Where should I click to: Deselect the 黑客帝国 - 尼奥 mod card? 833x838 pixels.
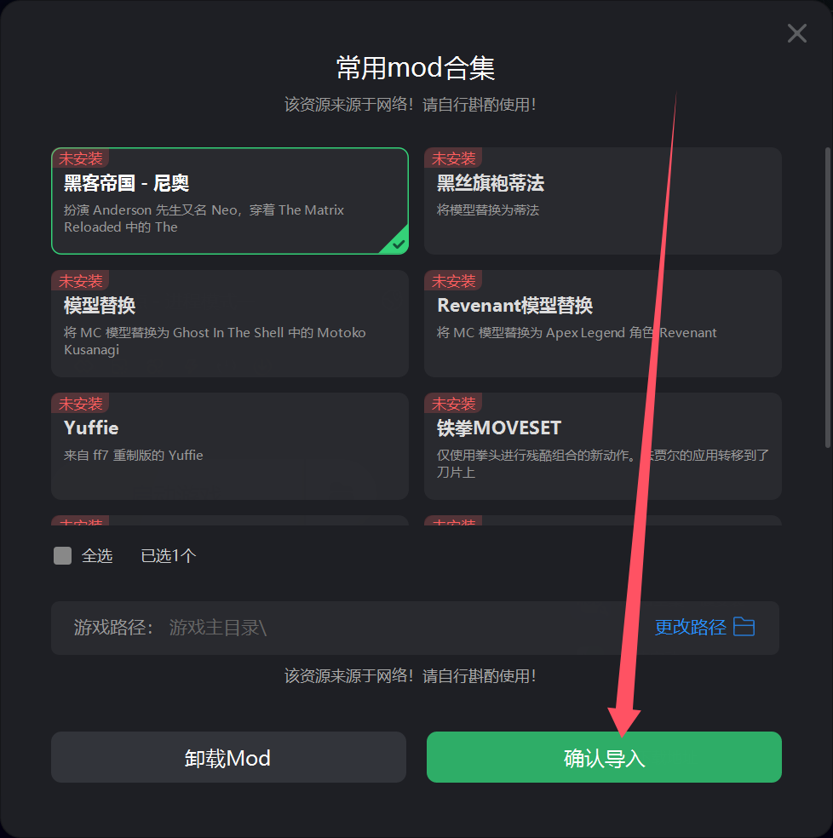pos(230,201)
